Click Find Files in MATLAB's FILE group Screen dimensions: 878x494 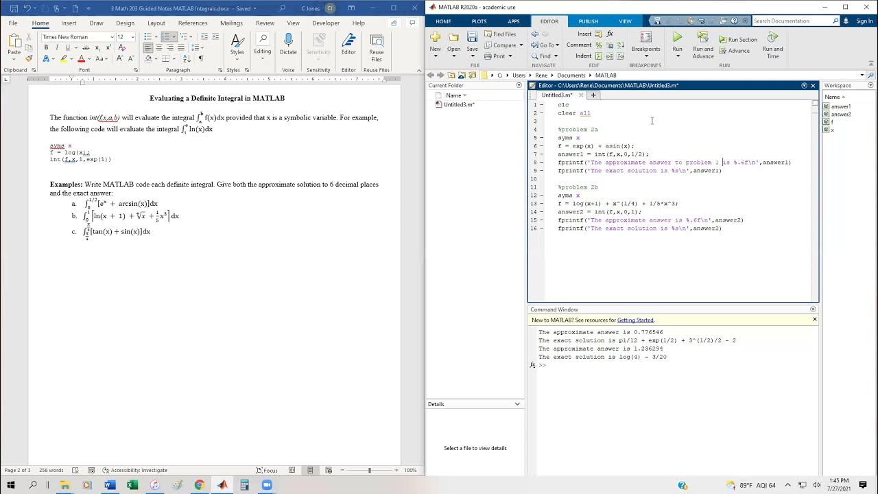[500, 34]
